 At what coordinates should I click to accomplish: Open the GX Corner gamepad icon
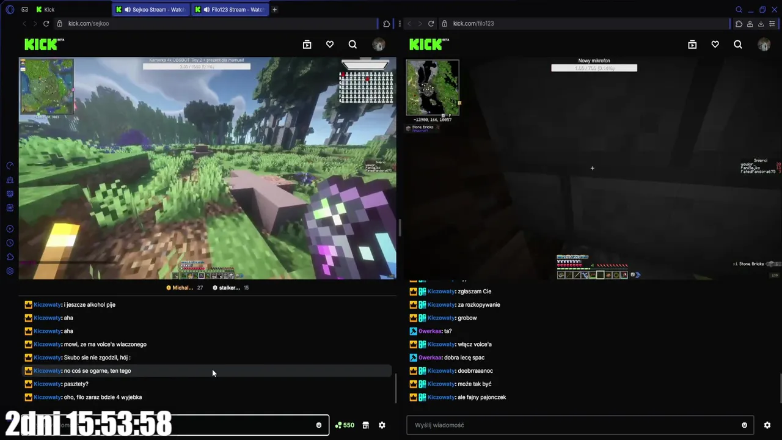point(24,9)
